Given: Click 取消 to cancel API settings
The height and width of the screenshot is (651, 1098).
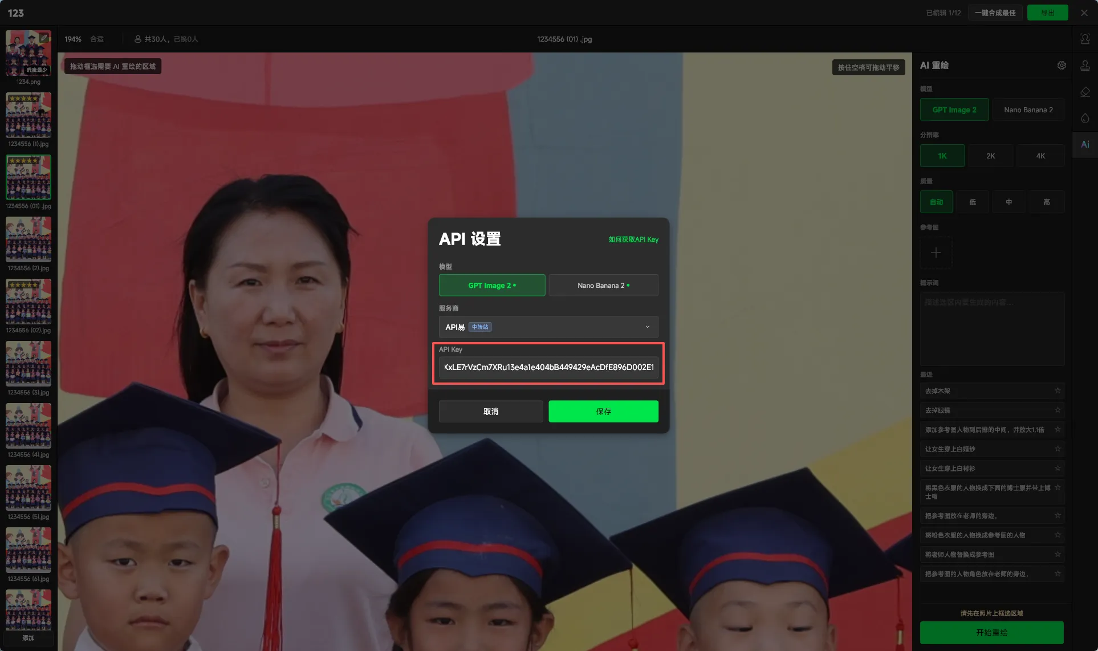Looking at the screenshot, I should [491, 411].
